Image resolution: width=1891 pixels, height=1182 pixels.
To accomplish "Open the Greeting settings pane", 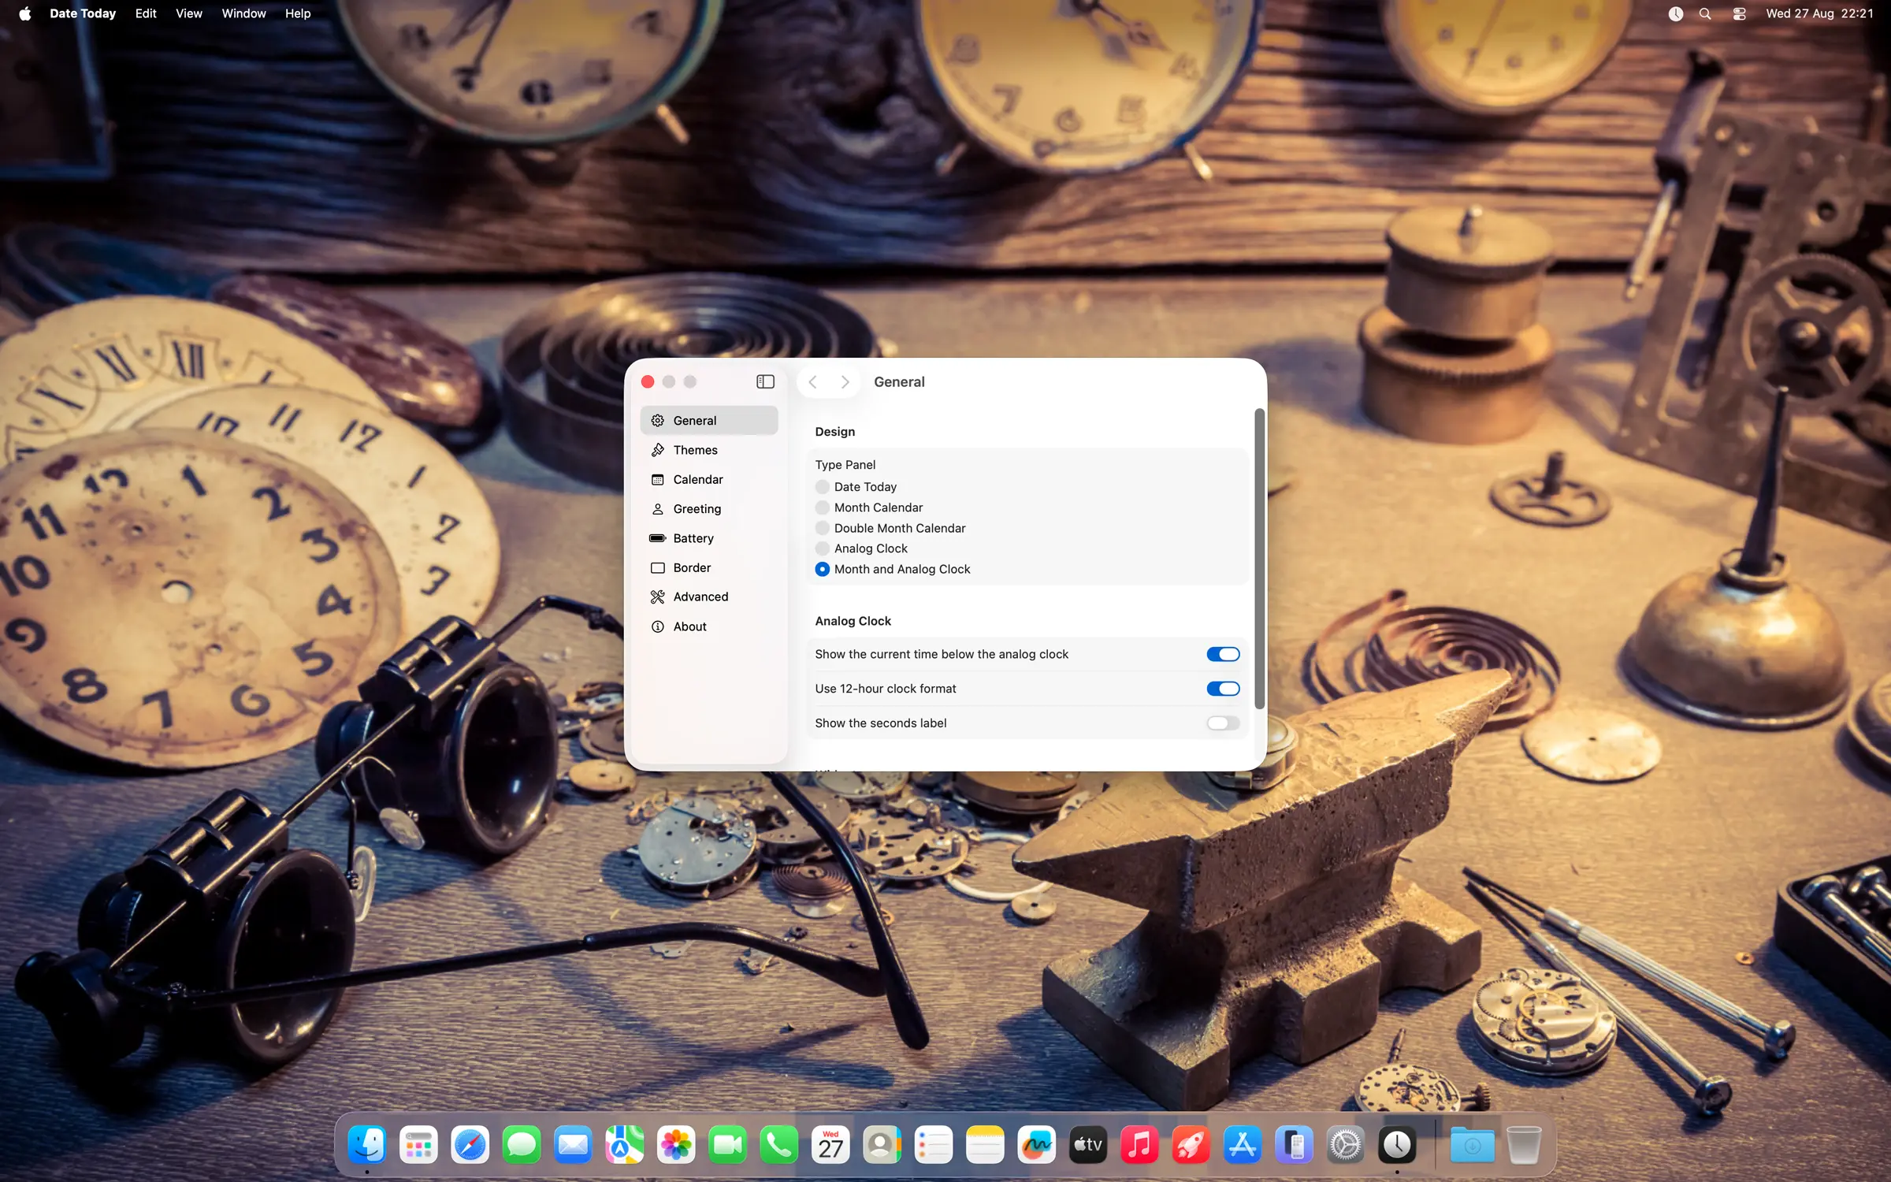I will pyautogui.click(x=709, y=508).
